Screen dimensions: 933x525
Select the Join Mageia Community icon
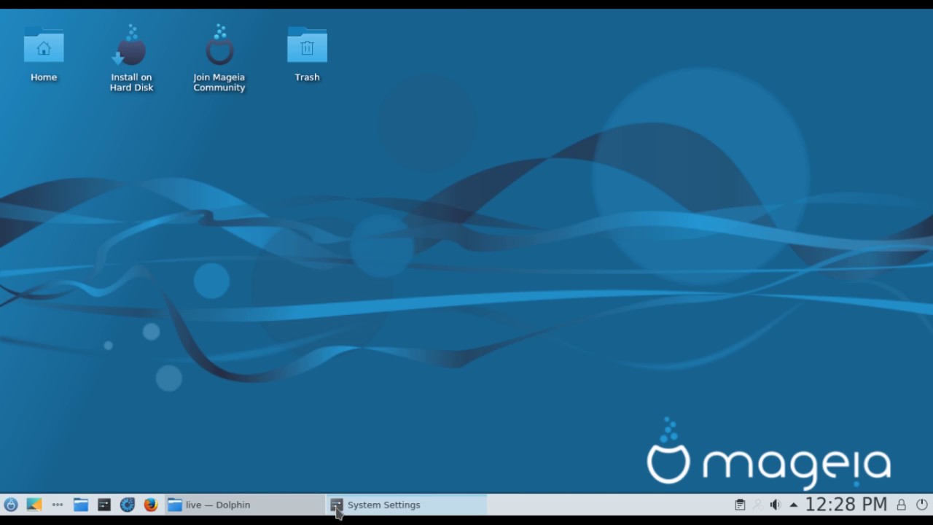pos(219,58)
